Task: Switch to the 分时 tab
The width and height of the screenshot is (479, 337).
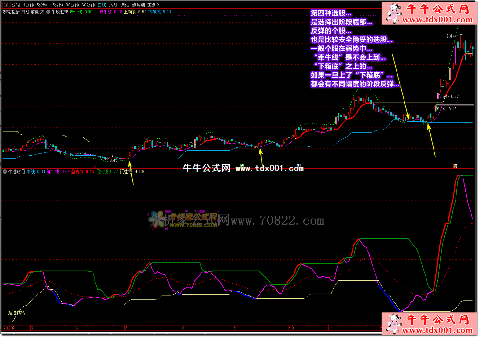Action: click(16, 5)
